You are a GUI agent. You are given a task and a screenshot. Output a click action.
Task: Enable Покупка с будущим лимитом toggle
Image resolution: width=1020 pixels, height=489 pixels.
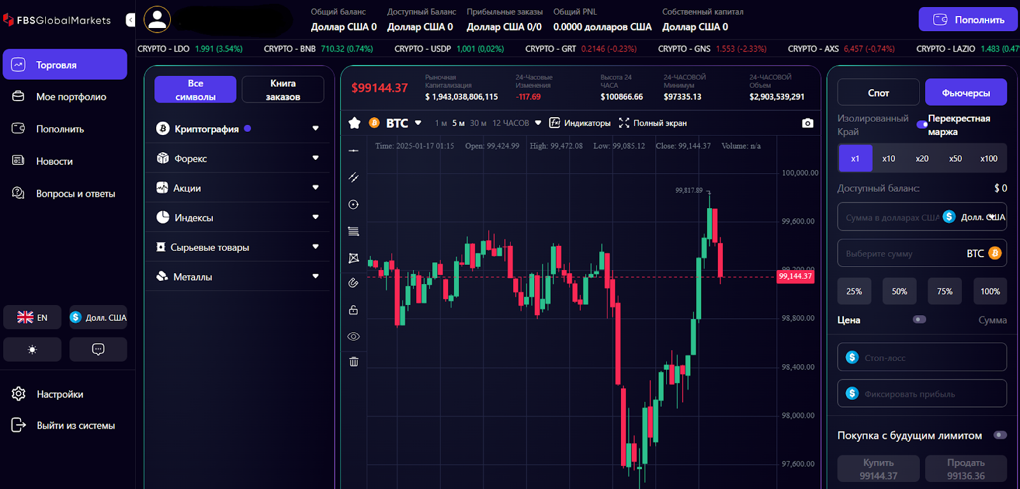click(x=1000, y=435)
